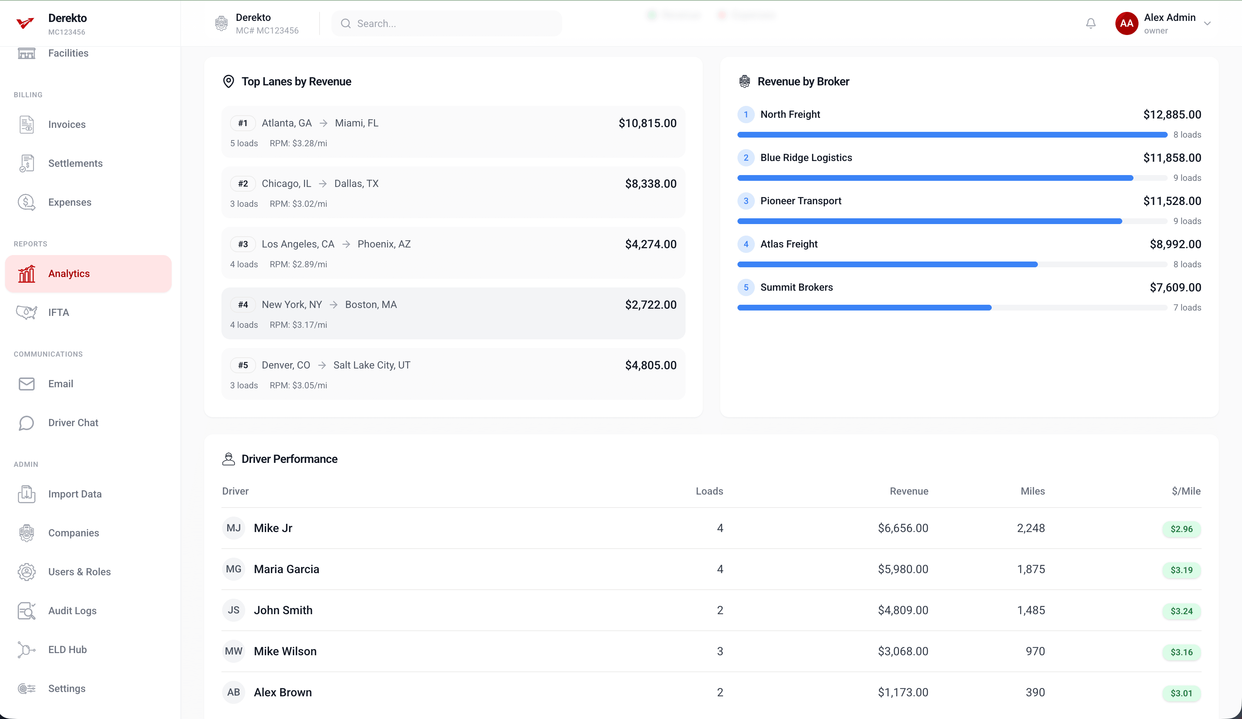Image resolution: width=1242 pixels, height=719 pixels.
Task: Click the Invoices document icon
Action: (x=27, y=124)
